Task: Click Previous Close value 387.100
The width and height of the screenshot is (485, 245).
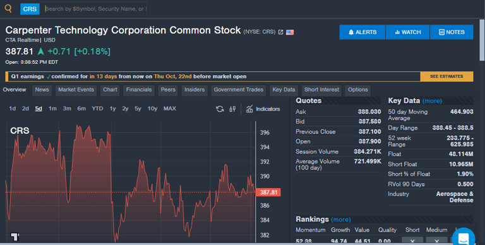Action: pos(369,132)
